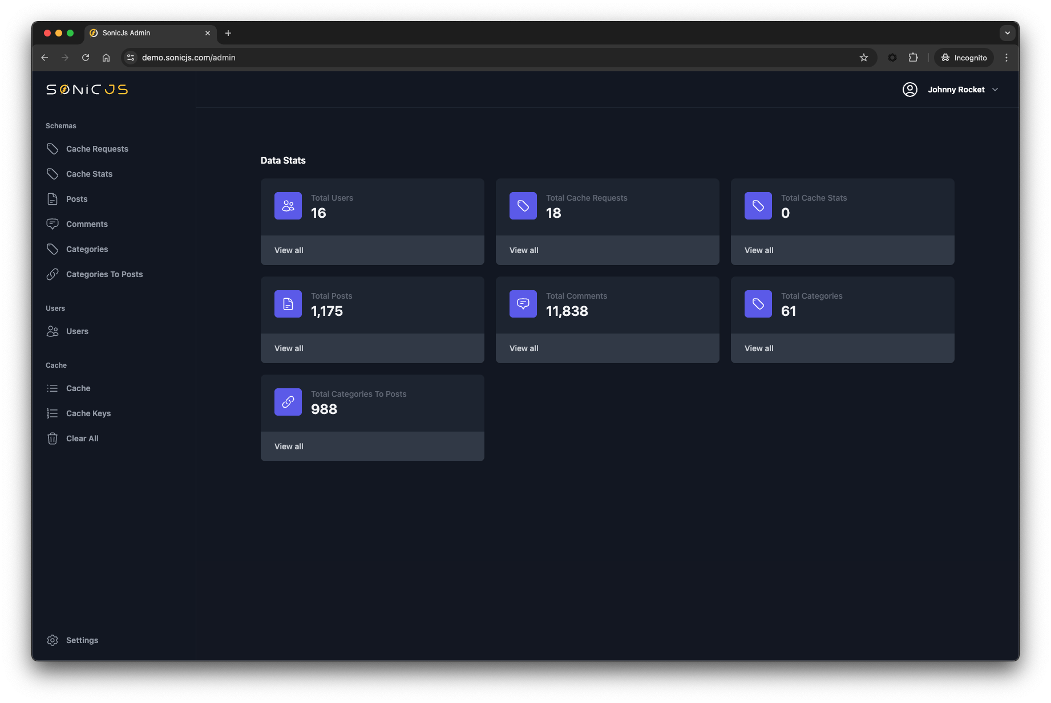Click inside the browser address bar
The width and height of the screenshot is (1051, 703).
(399, 58)
